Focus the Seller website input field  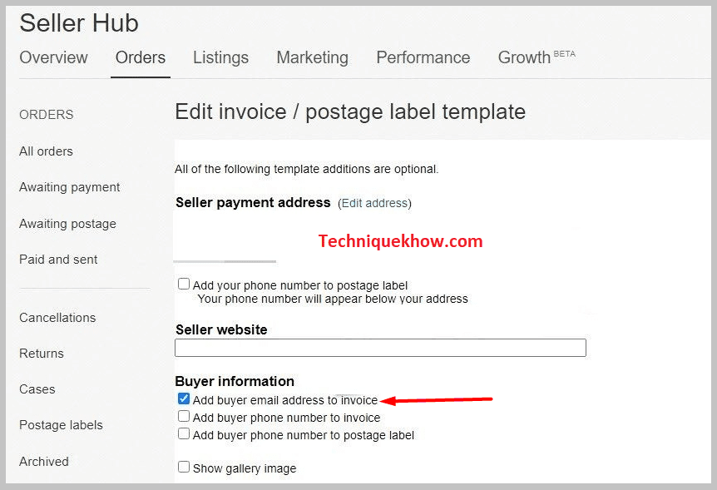tap(380, 348)
